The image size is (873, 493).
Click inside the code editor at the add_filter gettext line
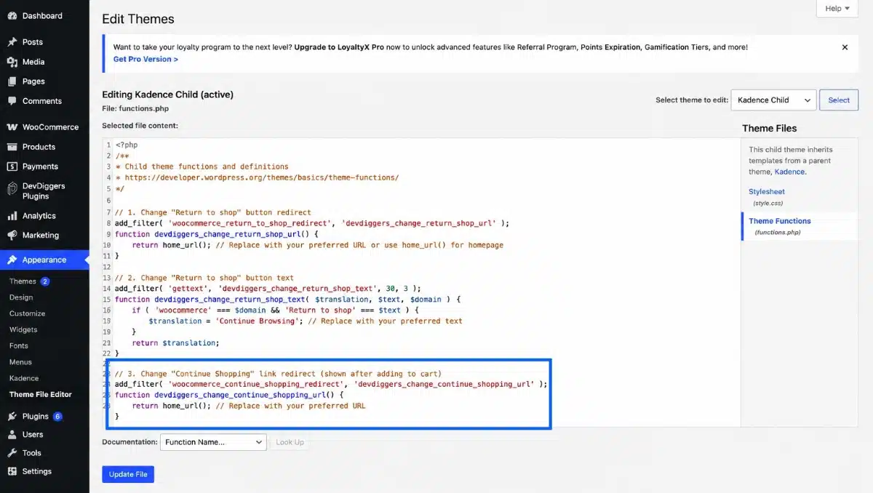[x=268, y=288]
